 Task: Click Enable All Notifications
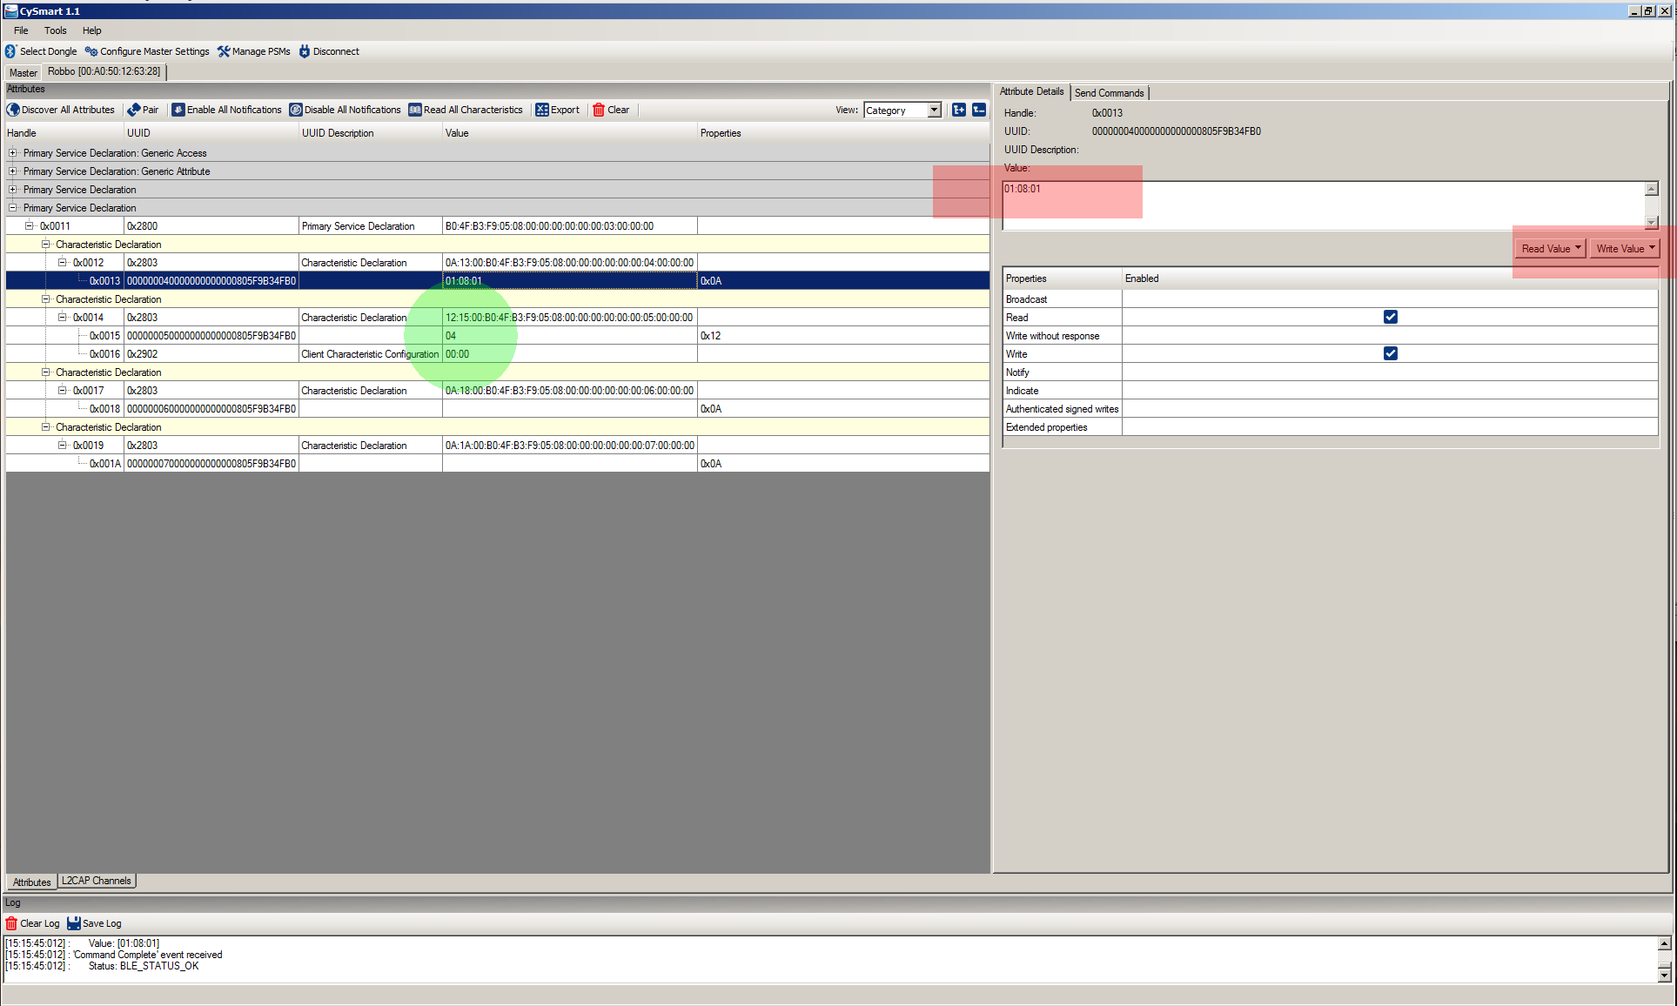pos(226,110)
